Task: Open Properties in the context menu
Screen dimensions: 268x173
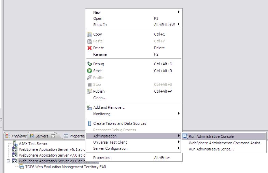Action: click(x=134, y=158)
